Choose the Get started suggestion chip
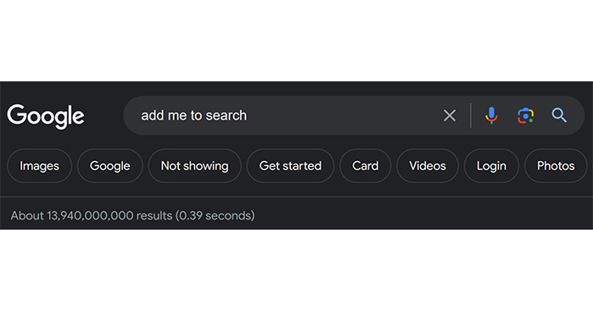593x311 pixels. pyautogui.click(x=290, y=165)
